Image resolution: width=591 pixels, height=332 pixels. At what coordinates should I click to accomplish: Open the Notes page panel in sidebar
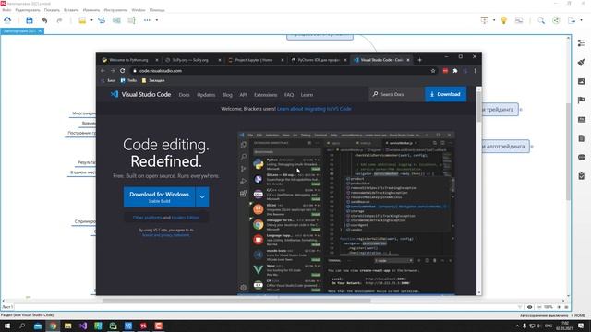pos(582,138)
